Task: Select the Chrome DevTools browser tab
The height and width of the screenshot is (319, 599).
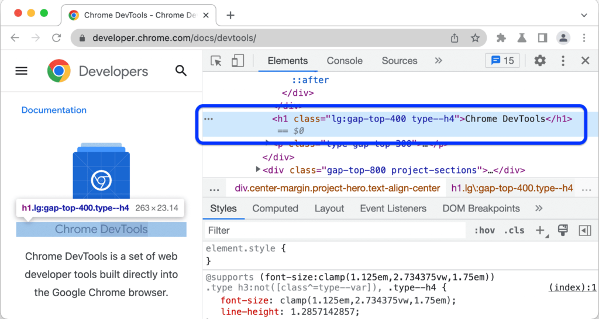Action: (139, 15)
